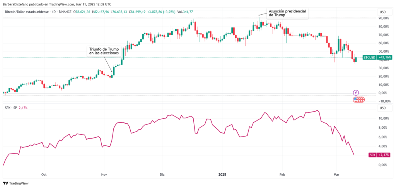
Task: Click the purple lightning bolt event icon
Action: 356,93
